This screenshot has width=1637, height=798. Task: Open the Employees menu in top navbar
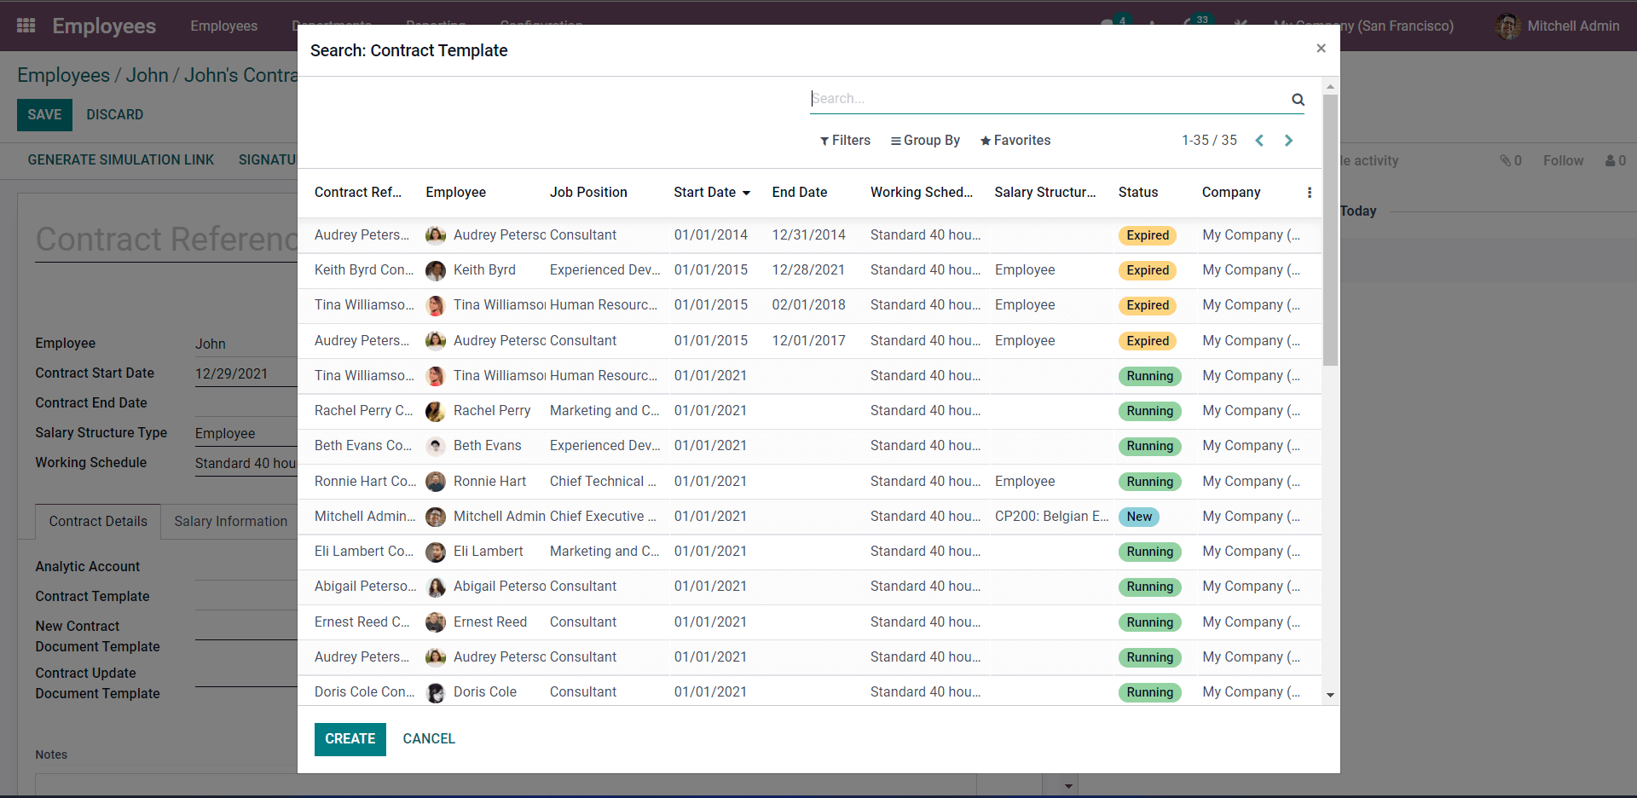(x=224, y=26)
